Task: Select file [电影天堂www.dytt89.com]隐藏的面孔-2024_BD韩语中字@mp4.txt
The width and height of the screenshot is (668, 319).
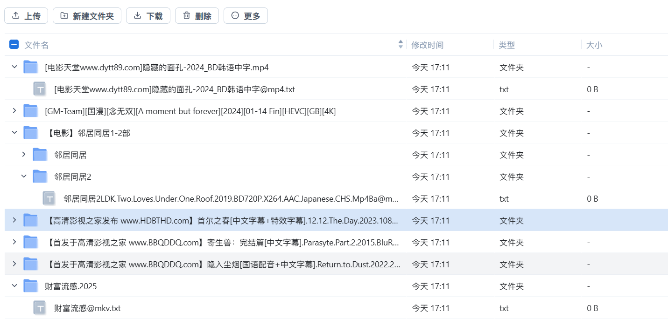Action: coord(175,89)
